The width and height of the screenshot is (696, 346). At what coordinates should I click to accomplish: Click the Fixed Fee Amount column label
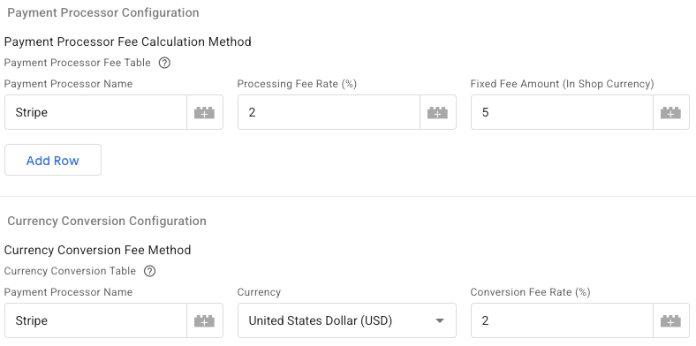pyautogui.click(x=562, y=84)
